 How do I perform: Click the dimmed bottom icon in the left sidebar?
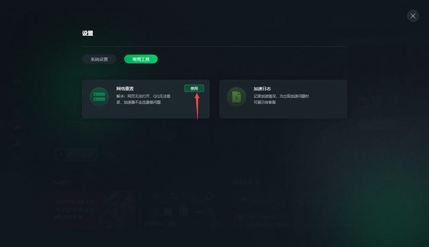[x=18, y=175]
